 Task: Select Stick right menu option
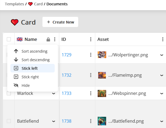tap(33, 77)
